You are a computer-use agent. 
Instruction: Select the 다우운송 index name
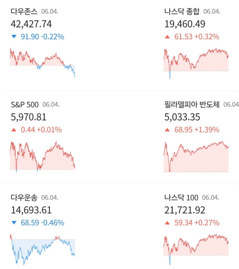point(24,197)
